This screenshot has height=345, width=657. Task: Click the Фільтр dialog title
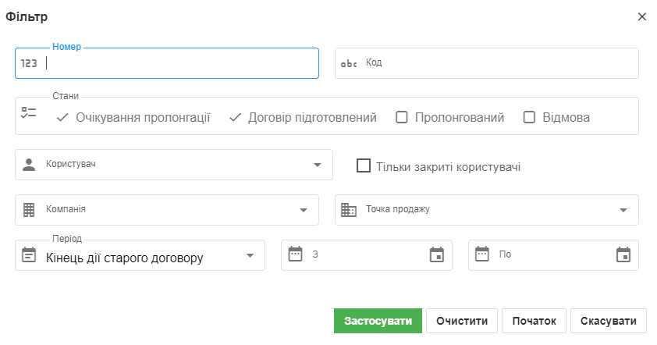(27, 16)
